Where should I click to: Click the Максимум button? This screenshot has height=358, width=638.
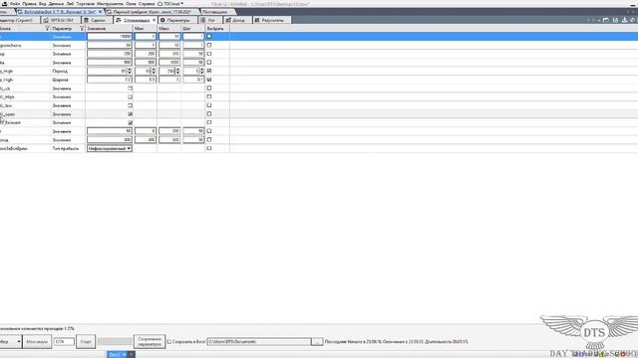pos(37,342)
